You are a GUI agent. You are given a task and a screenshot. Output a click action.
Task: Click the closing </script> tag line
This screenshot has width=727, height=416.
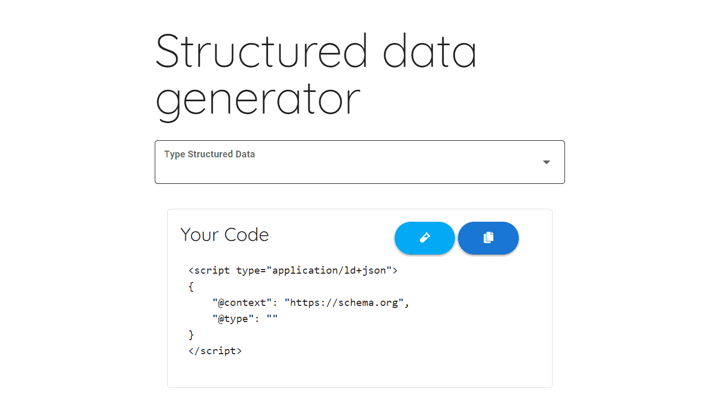point(215,351)
